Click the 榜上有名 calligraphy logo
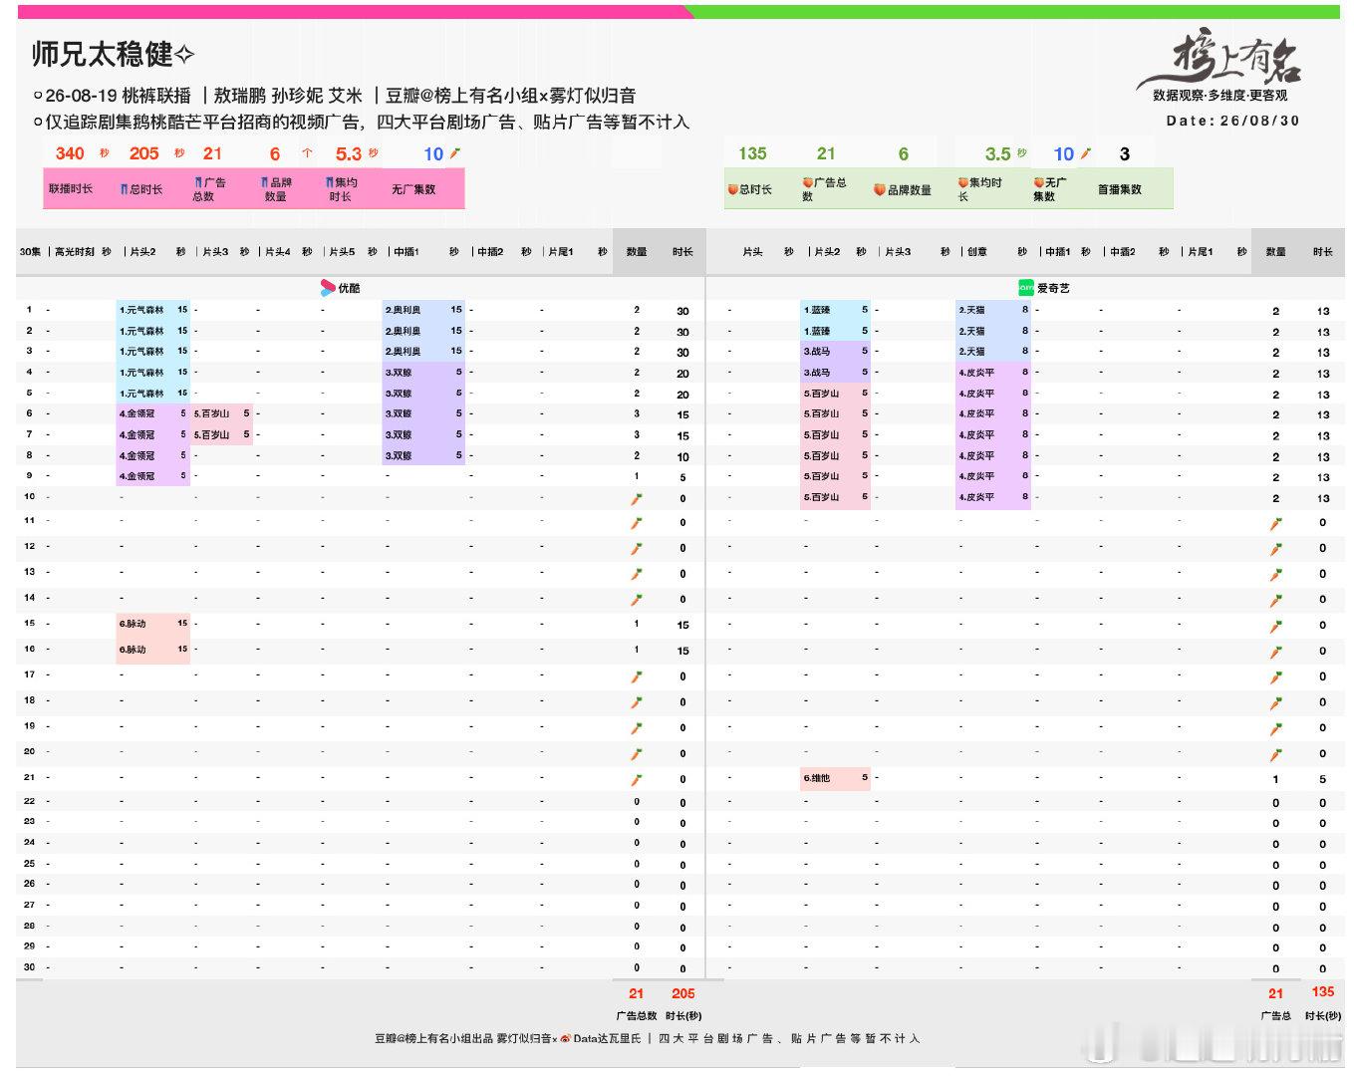This screenshot has width=1354, height=1076. pos(1220,58)
